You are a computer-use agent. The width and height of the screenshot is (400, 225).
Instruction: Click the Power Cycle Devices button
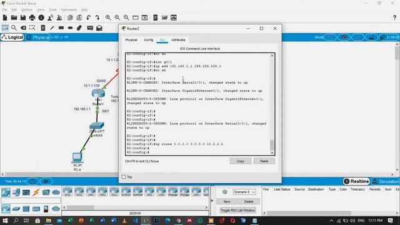32,181
